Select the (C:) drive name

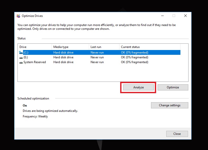pyautogui.click(x=26, y=53)
